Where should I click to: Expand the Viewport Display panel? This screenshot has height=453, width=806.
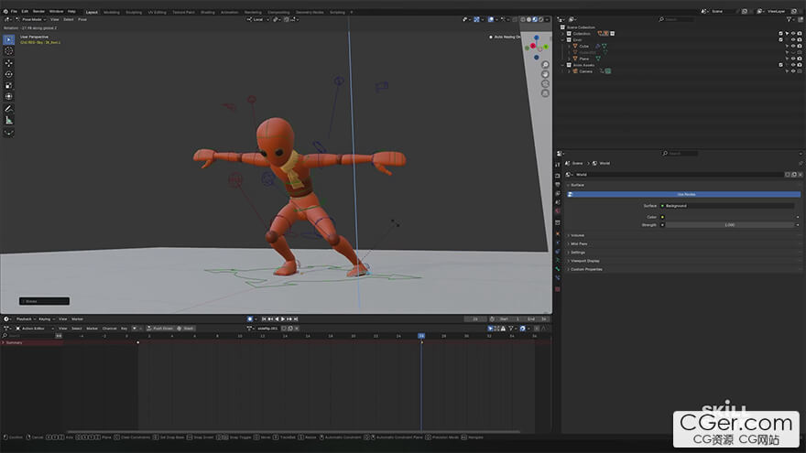(584, 261)
